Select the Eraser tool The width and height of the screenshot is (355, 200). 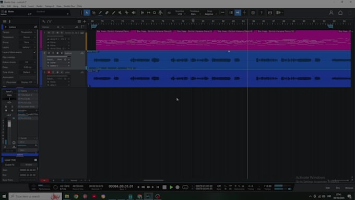point(107,13)
